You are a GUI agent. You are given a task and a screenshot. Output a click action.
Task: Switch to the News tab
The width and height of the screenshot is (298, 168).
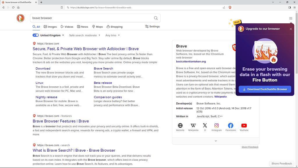coord(82,27)
